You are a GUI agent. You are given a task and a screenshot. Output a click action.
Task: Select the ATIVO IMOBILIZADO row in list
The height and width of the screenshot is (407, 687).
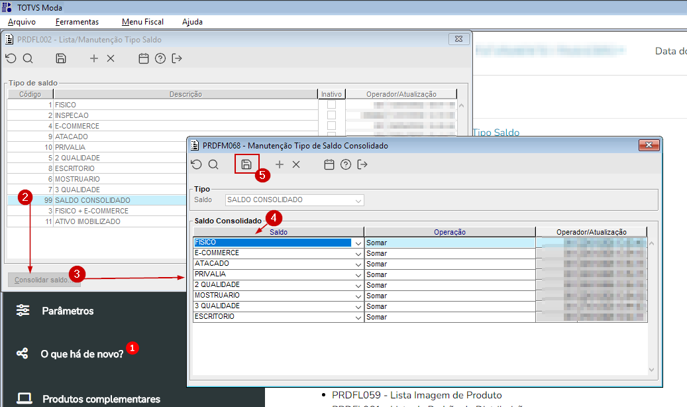click(97, 221)
